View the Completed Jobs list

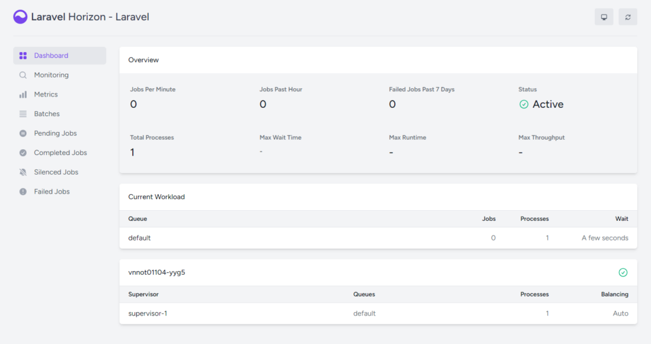pyautogui.click(x=60, y=153)
